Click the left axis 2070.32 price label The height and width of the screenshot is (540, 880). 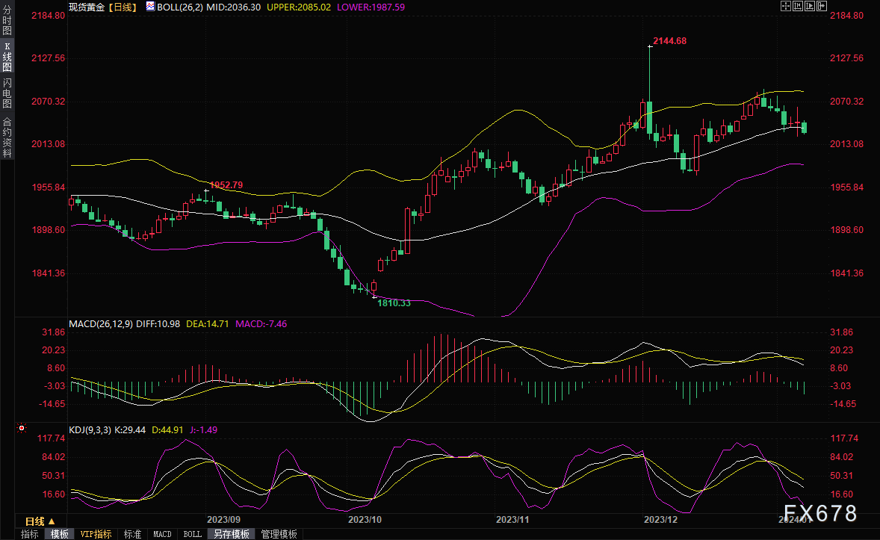pos(49,102)
